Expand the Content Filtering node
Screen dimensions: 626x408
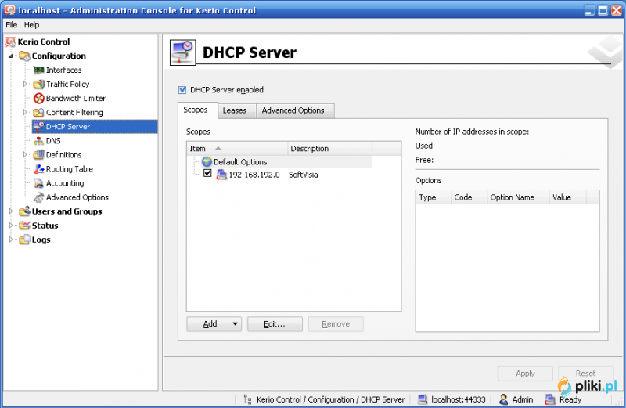tap(25, 113)
